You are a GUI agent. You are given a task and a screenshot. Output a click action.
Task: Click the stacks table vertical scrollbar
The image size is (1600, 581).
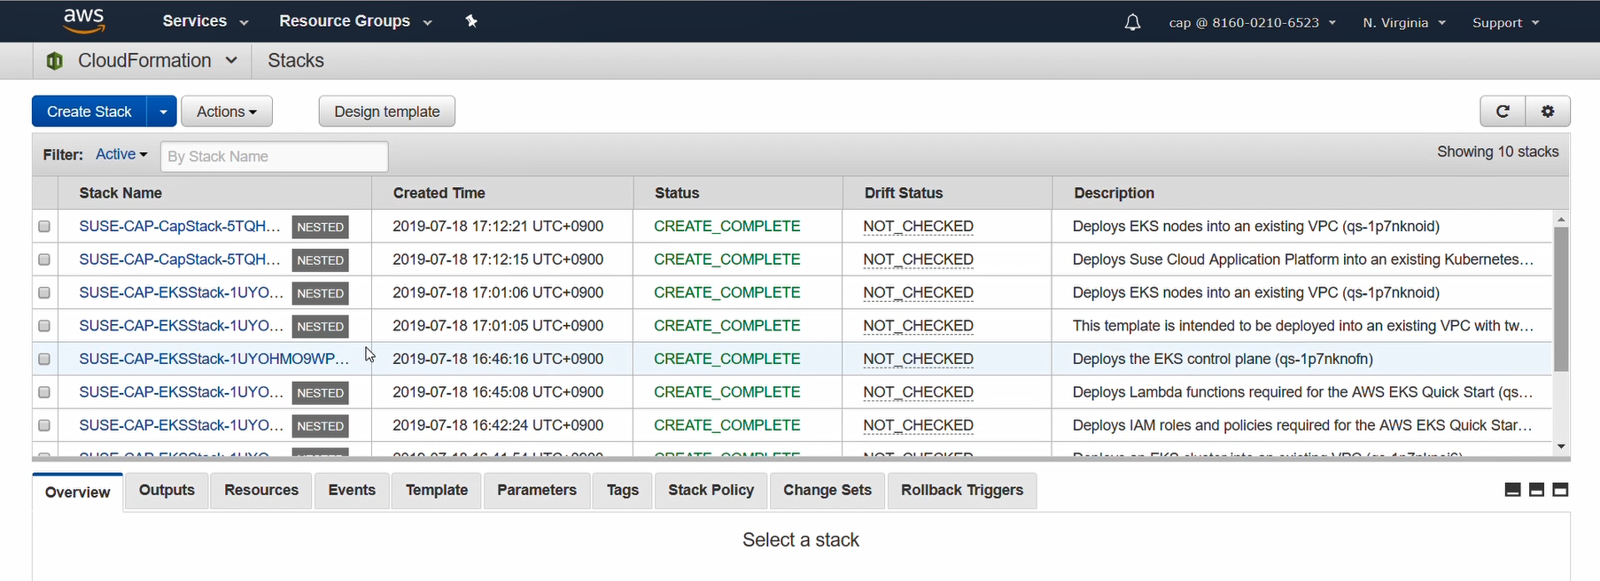point(1561,301)
